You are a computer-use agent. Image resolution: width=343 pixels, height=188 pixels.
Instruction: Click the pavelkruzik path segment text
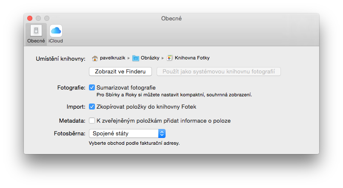point(113,58)
